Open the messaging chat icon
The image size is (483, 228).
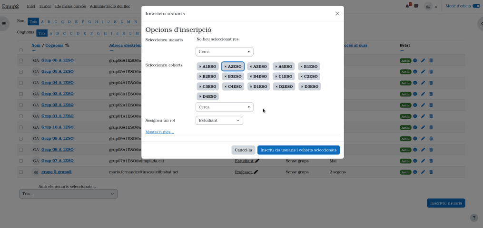coord(416,6)
